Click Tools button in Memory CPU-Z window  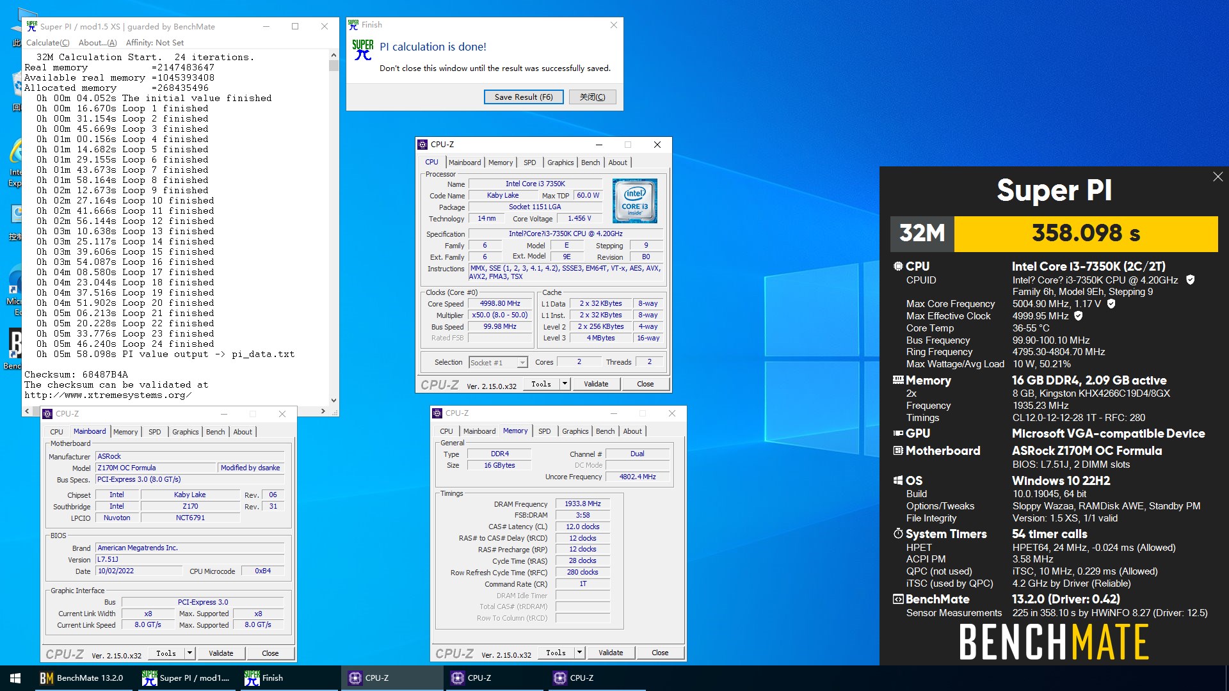[x=556, y=653]
